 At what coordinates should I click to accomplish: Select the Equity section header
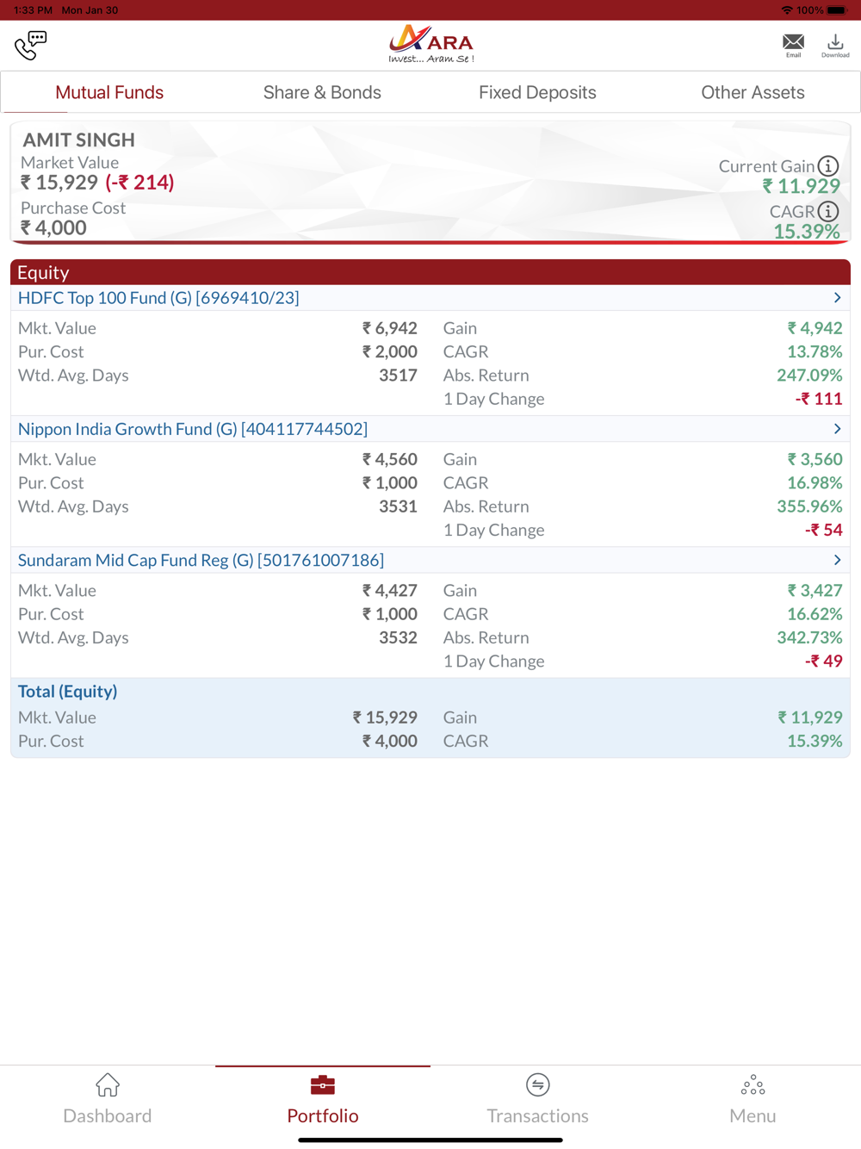pos(430,272)
